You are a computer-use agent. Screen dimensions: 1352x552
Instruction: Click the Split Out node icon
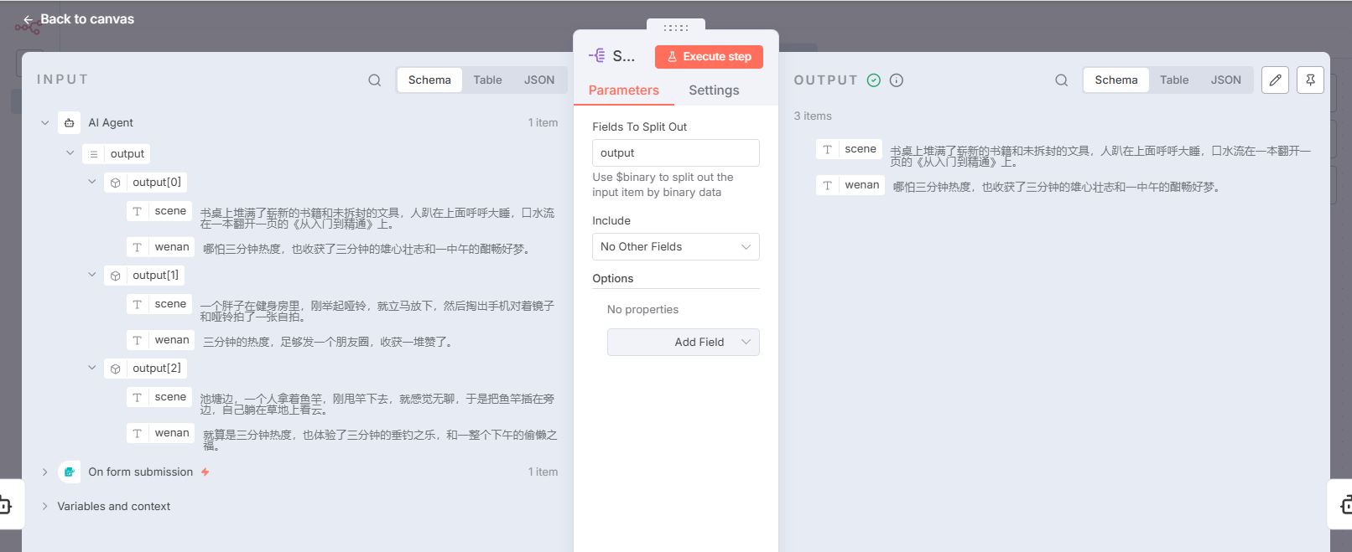pyautogui.click(x=597, y=55)
